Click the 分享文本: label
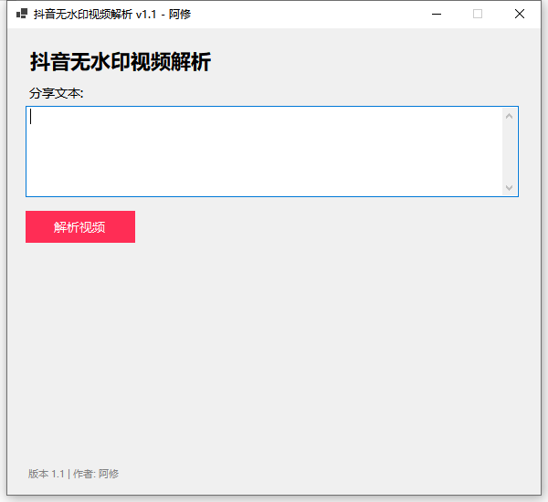Image resolution: width=548 pixels, height=502 pixels. point(57,93)
